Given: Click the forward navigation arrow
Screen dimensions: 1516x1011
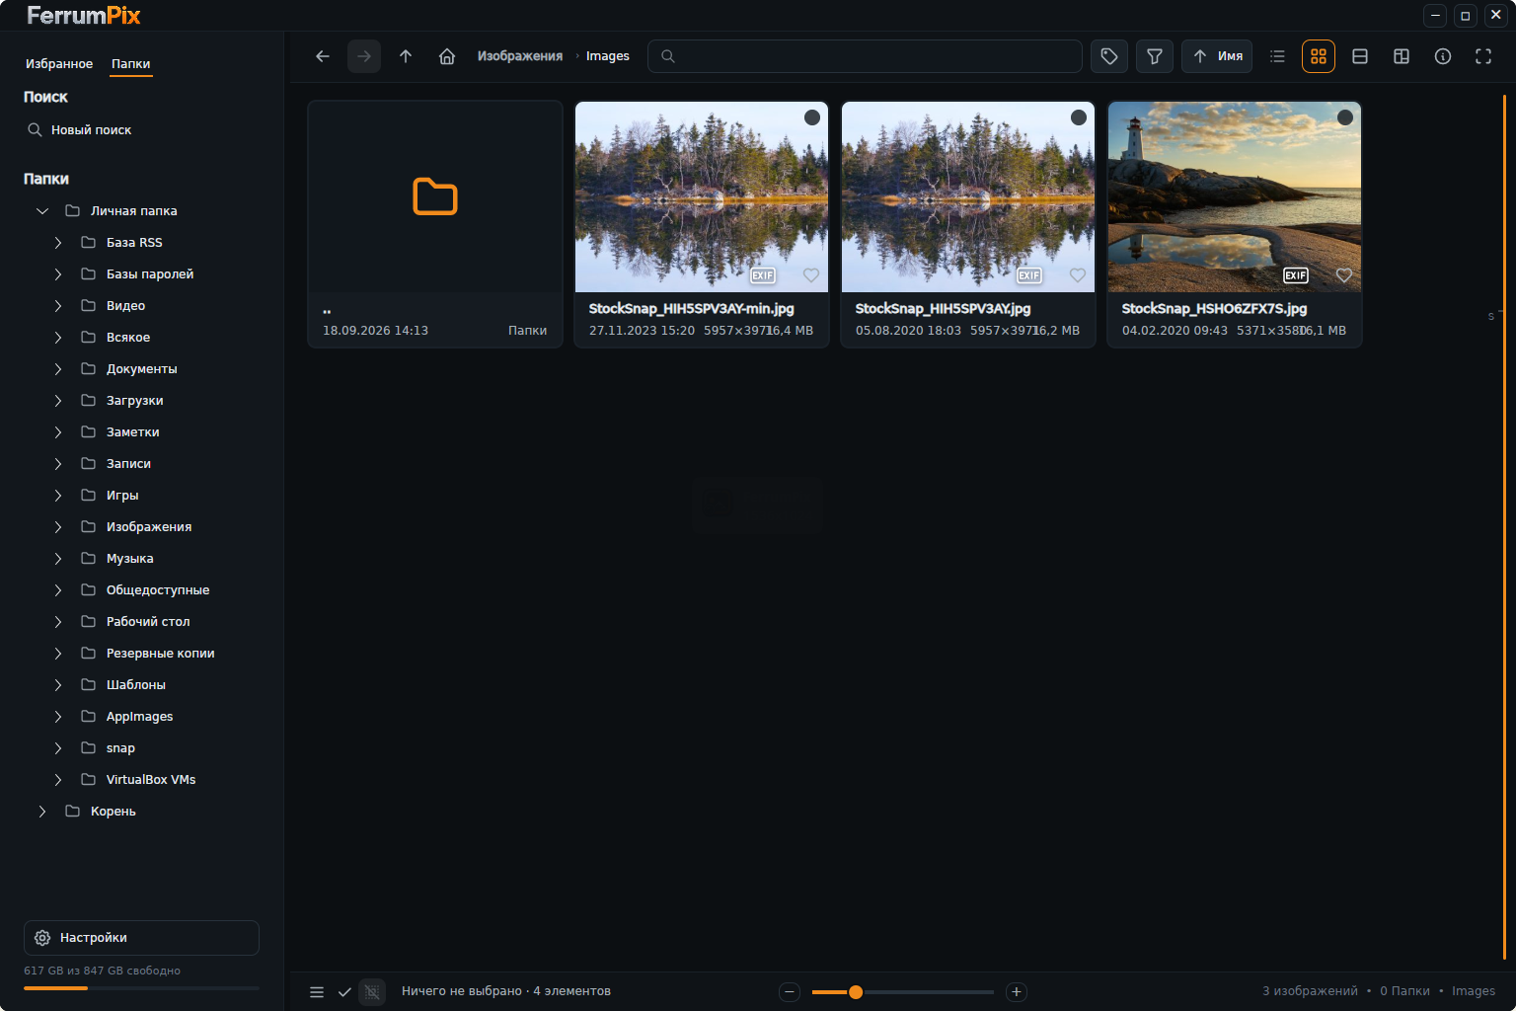Looking at the screenshot, I should 364,56.
